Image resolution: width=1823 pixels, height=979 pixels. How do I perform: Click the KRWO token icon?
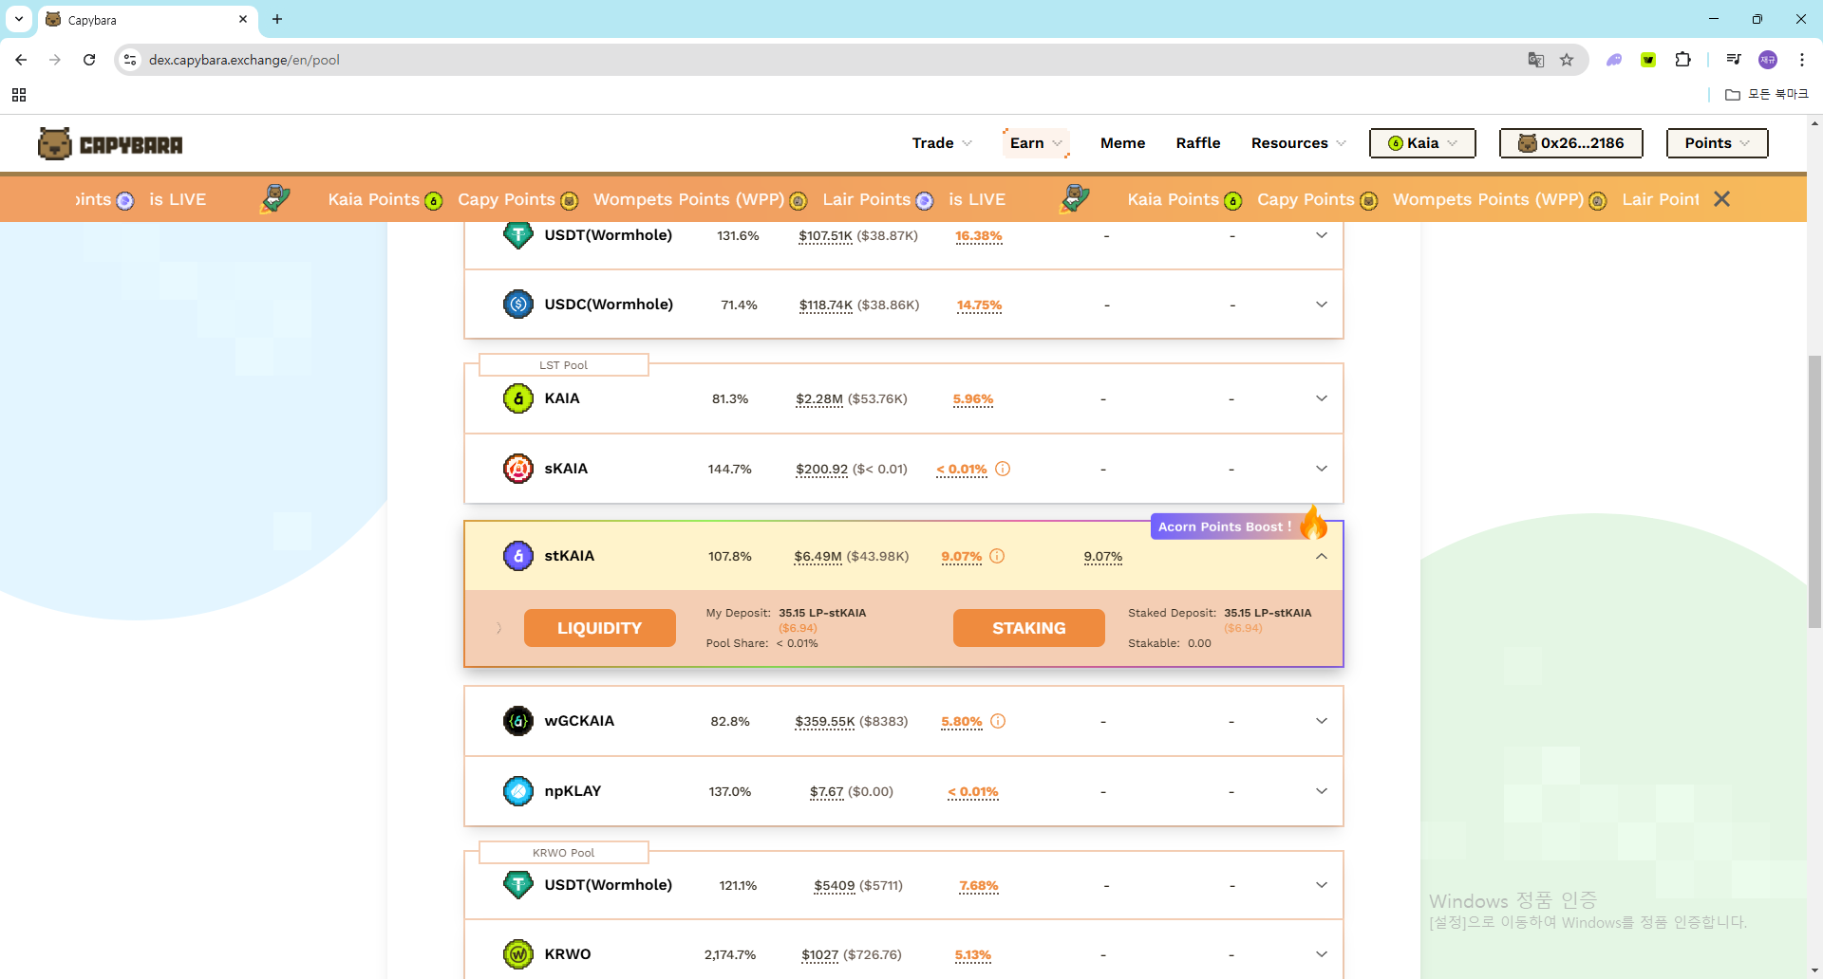tap(517, 954)
